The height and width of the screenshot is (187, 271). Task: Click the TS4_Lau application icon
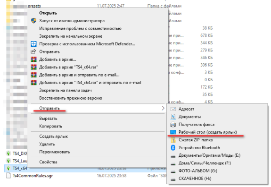[8, 161]
